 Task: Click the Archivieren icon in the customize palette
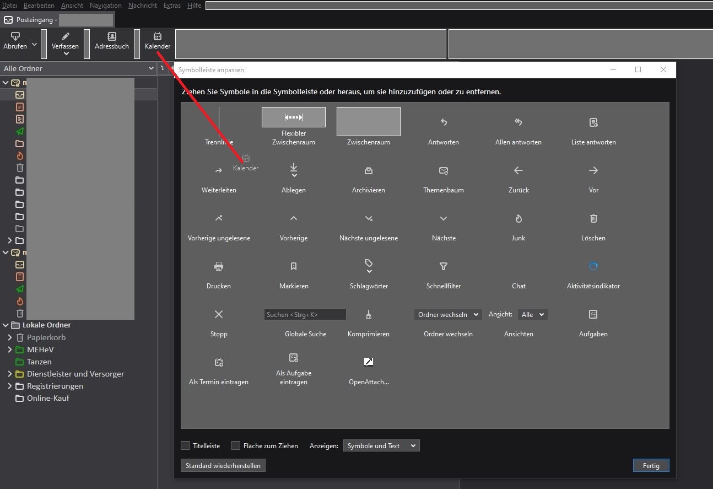pyautogui.click(x=369, y=171)
